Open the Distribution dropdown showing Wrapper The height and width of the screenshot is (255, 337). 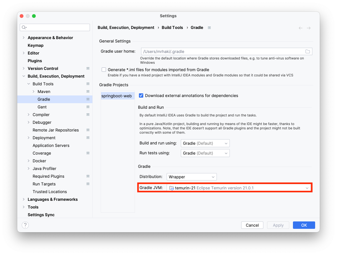[x=192, y=176]
